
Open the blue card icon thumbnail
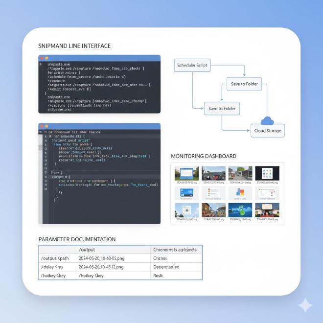tap(186, 191)
